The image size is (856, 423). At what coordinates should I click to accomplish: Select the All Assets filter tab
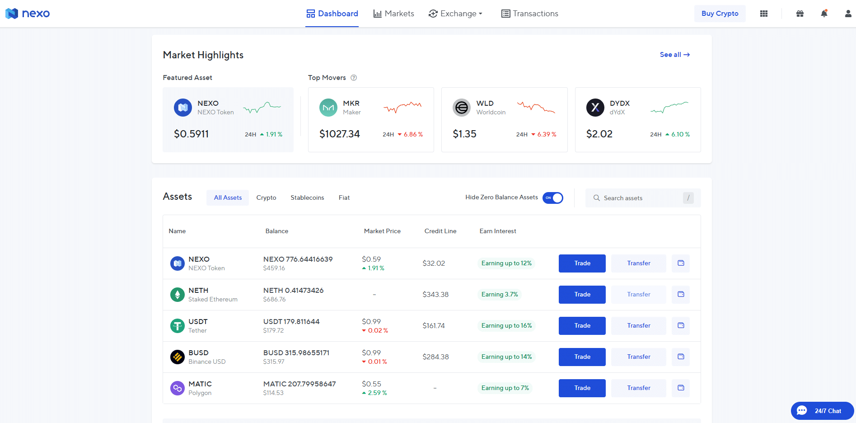228,198
